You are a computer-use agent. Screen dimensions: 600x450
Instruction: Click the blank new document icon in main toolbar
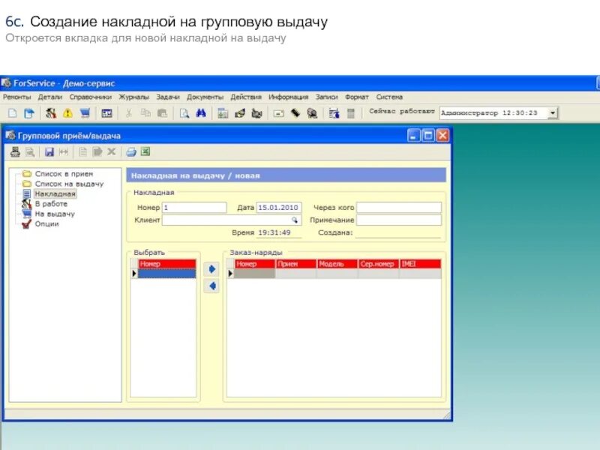click(12, 113)
